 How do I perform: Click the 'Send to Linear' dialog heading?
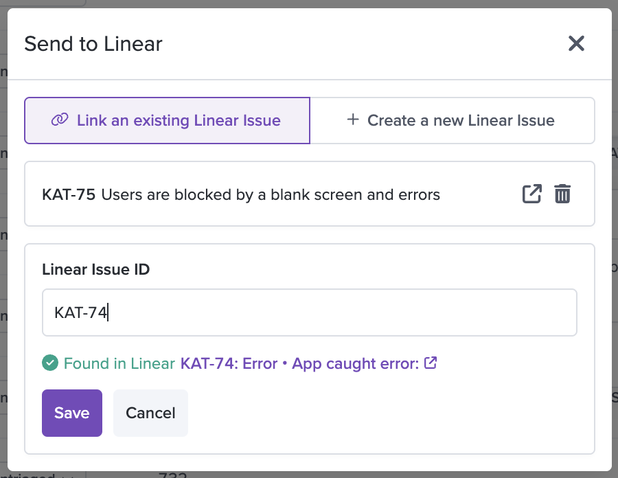point(93,44)
